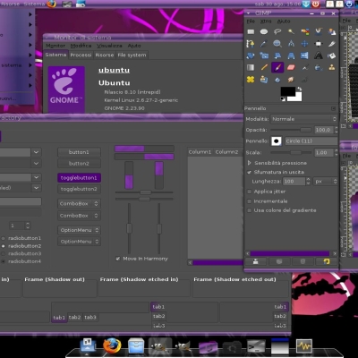Image resolution: width=358 pixels, height=358 pixels.
Task: Switch to the File system tab
Action: pyautogui.click(x=132, y=55)
